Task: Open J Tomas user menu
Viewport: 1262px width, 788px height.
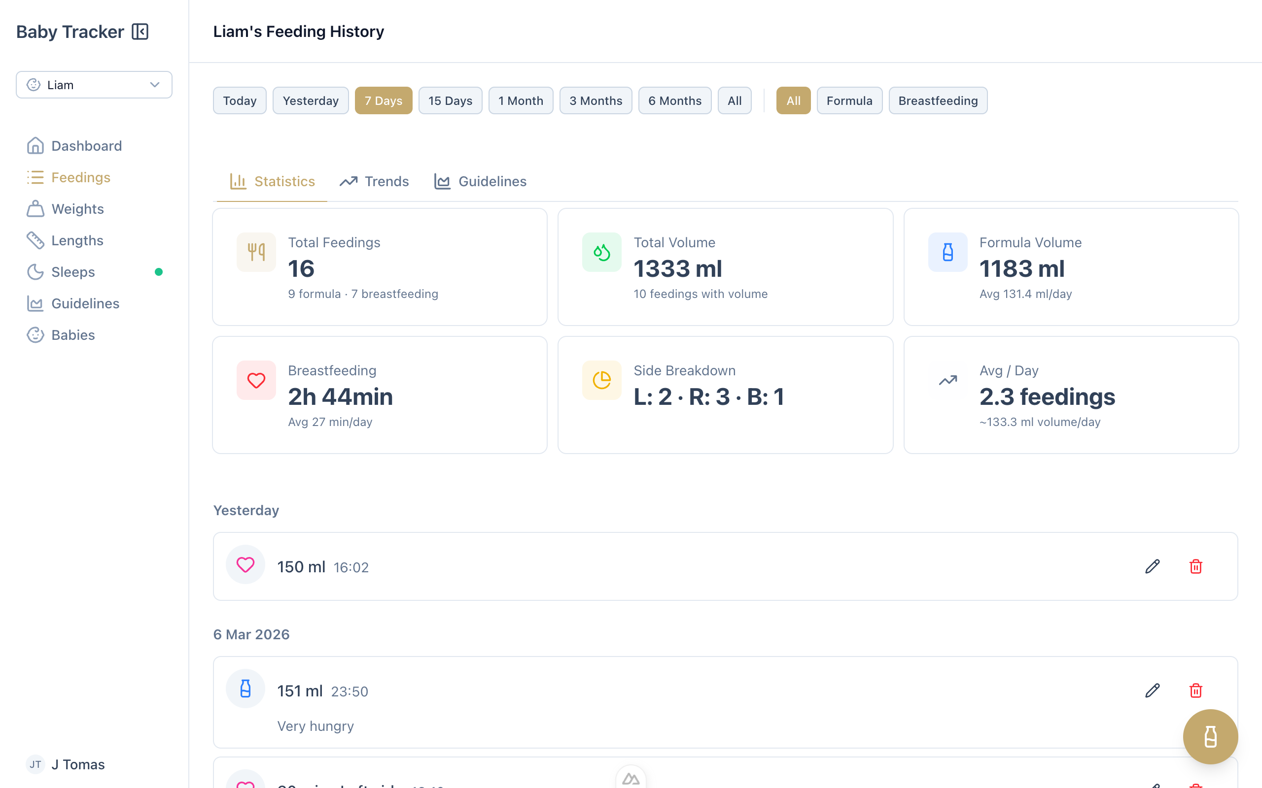Action: pyautogui.click(x=77, y=764)
